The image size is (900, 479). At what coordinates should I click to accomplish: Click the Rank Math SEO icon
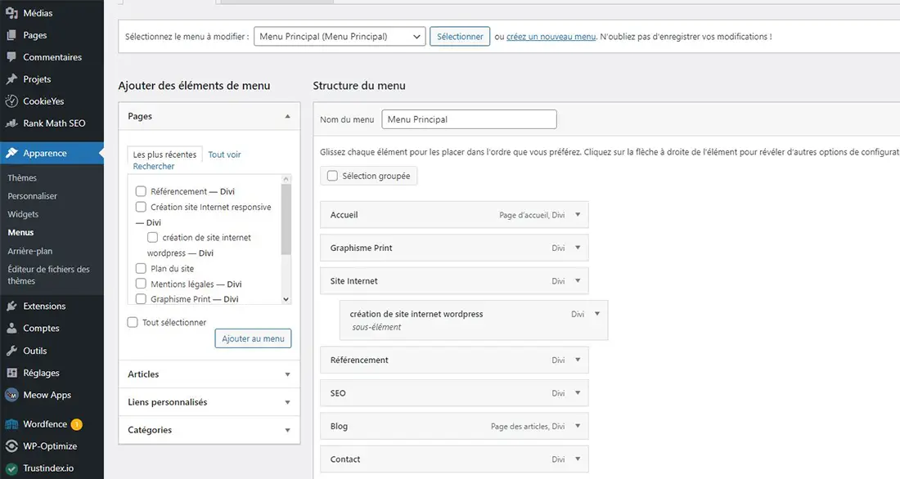[x=11, y=123]
